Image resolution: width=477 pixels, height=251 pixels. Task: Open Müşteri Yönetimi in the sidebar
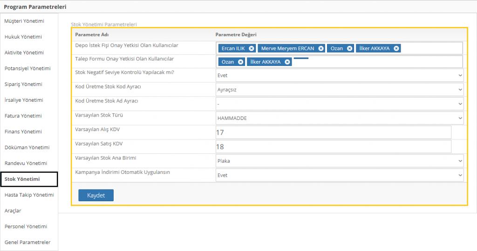24,21
